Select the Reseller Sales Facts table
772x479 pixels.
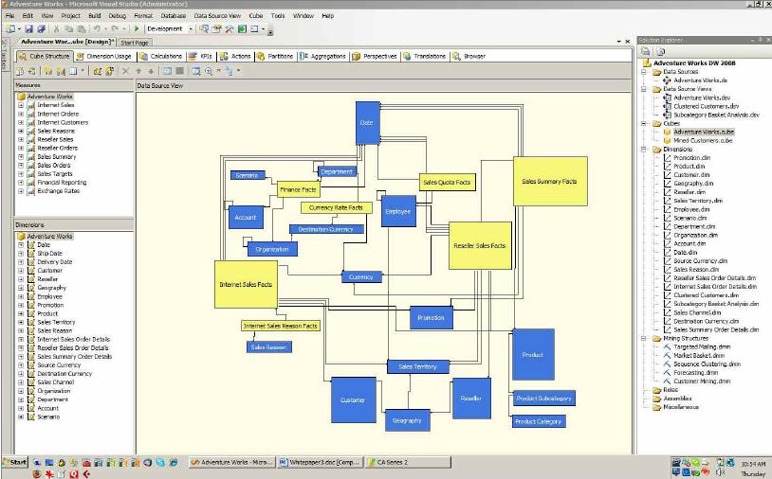[480, 245]
